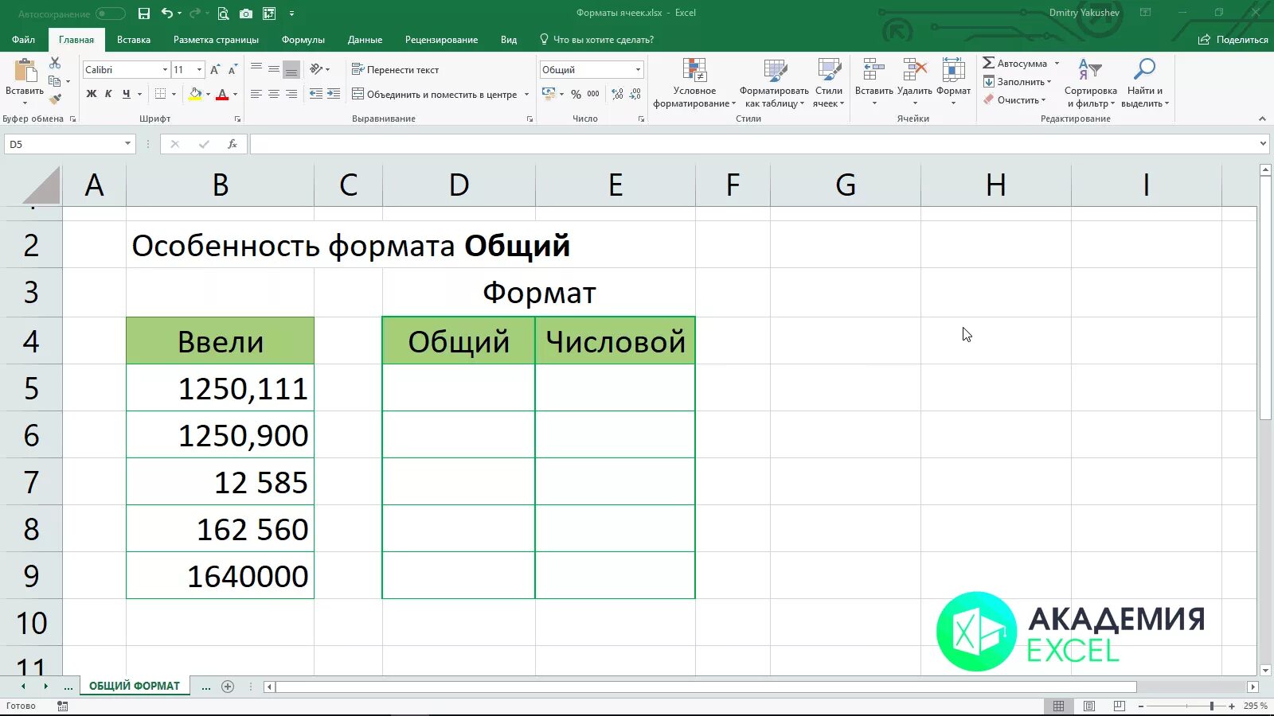Viewport: 1274px width, 716px height.
Task: Switch to Page Layout view icon
Action: 1089,706
